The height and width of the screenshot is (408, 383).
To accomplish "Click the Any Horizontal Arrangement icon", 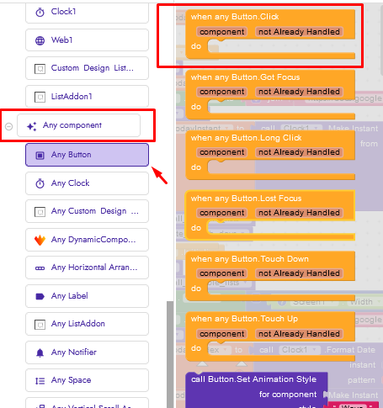I will pyautogui.click(x=40, y=268).
